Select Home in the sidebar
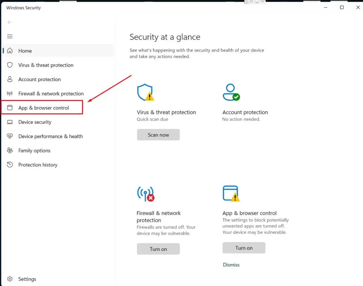 (x=25, y=51)
